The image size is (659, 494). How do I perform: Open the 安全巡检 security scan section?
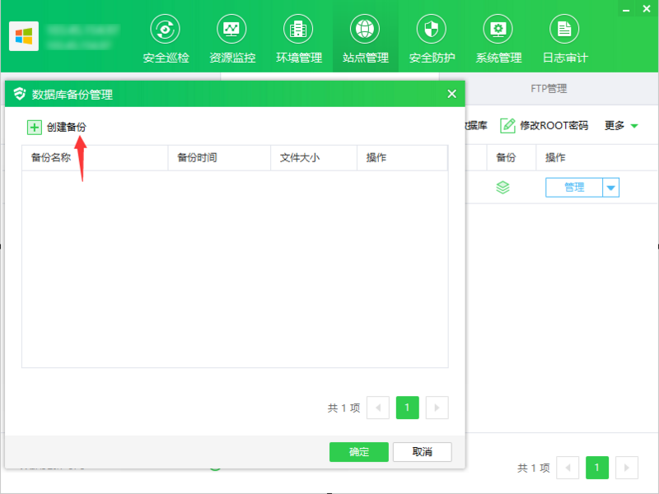tap(166, 39)
